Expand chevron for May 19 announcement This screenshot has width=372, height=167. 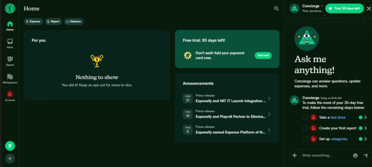click(x=269, y=114)
